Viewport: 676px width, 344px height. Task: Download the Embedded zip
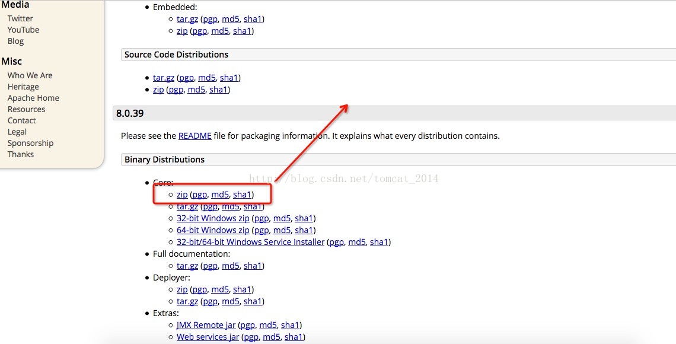(x=182, y=31)
